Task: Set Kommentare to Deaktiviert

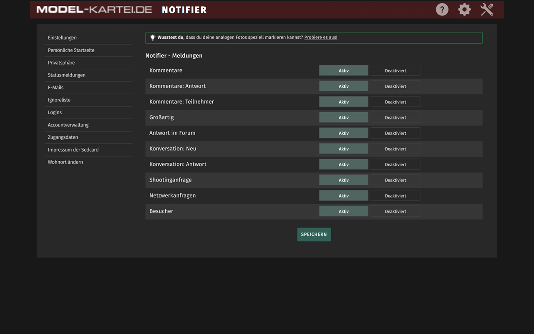Action: pos(395,71)
